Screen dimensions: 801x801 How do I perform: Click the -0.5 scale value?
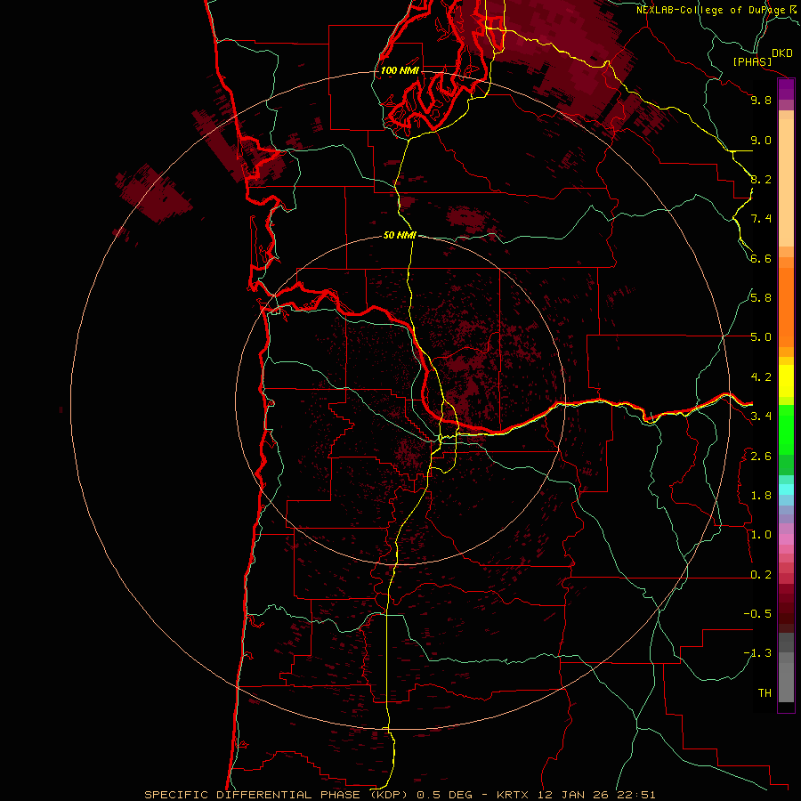pyautogui.click(x=757, y=614)
